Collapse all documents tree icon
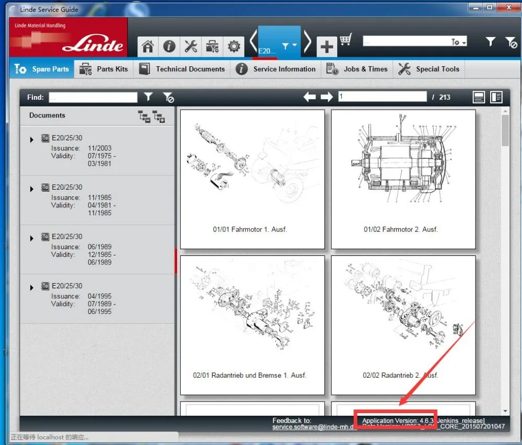Viewport: 522px width, 445px height. pyautogui.click(x=144, y=116)
